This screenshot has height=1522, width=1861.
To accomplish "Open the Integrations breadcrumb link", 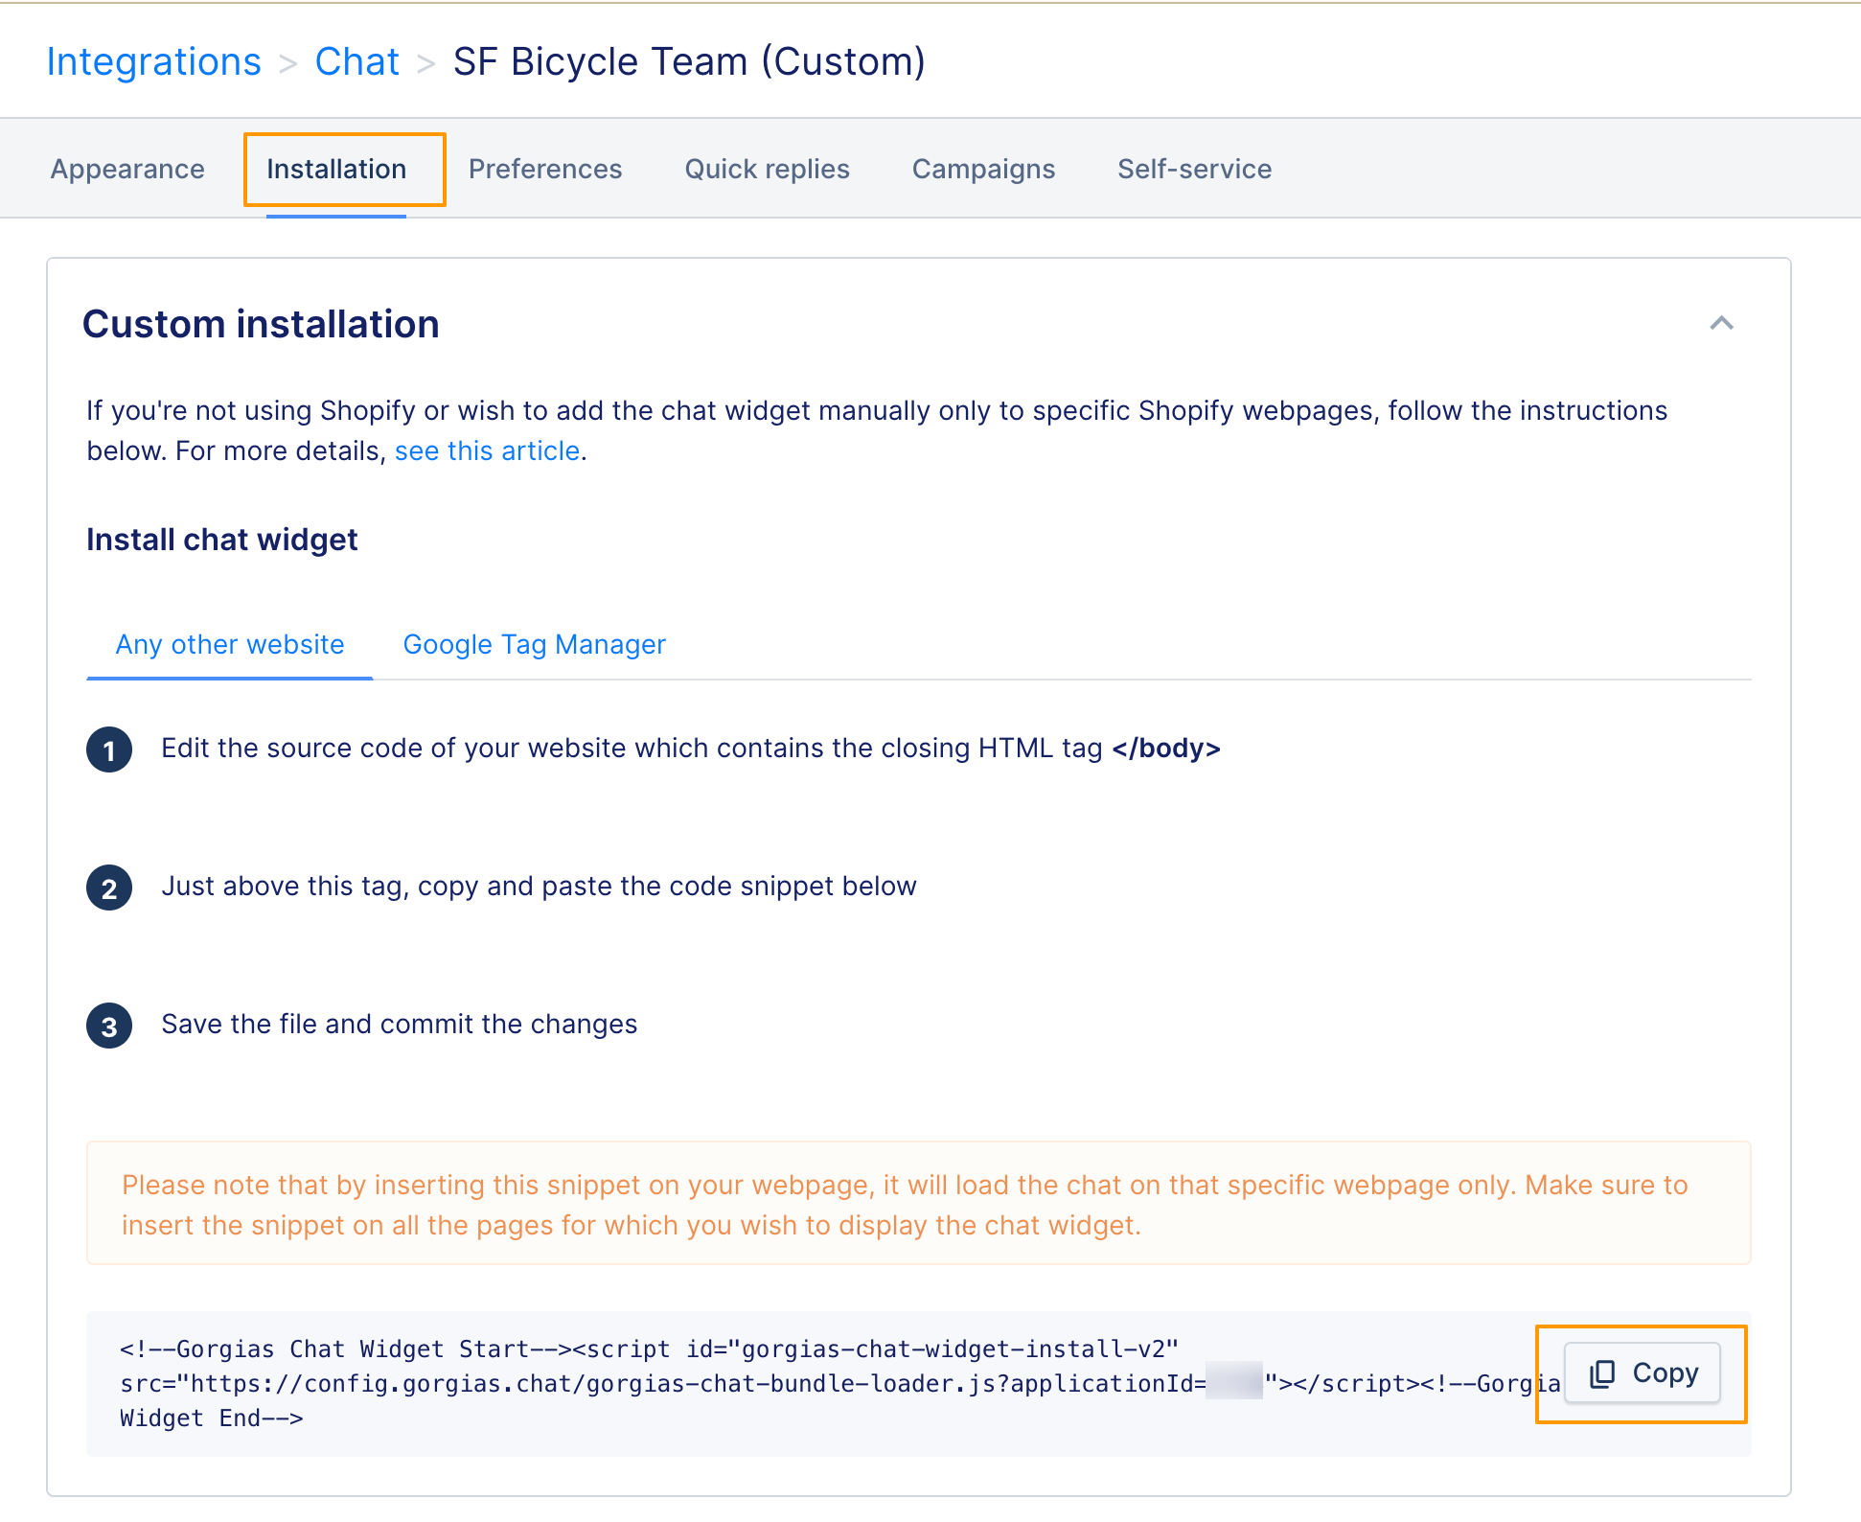I will coord(153,61).
